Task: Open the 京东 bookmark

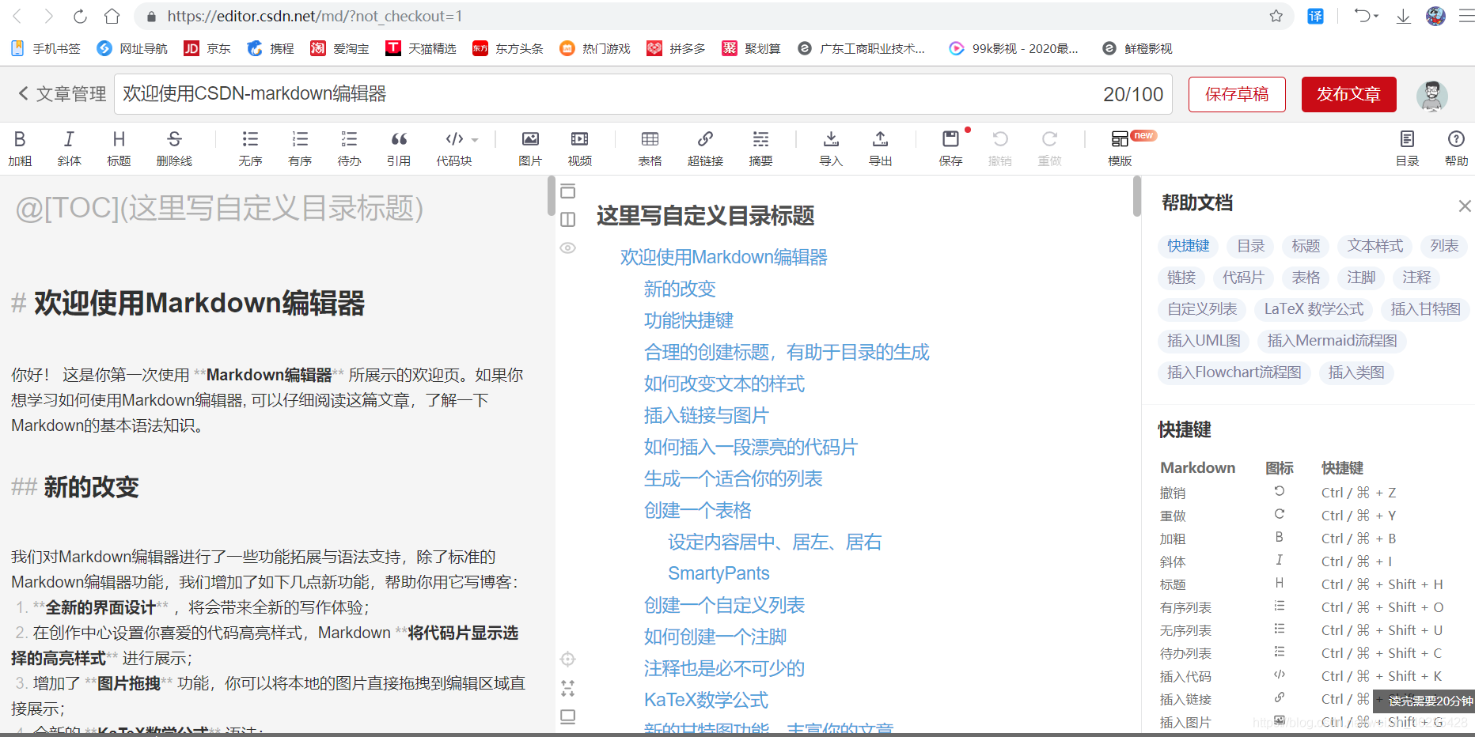Action: tap(207, 48)
